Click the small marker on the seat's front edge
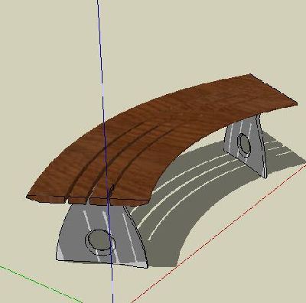306x303 pixels. (x=111, y=190)
